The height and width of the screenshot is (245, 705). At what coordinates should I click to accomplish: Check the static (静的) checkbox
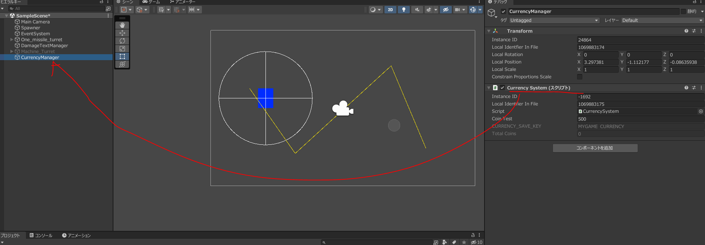(683, 12)
